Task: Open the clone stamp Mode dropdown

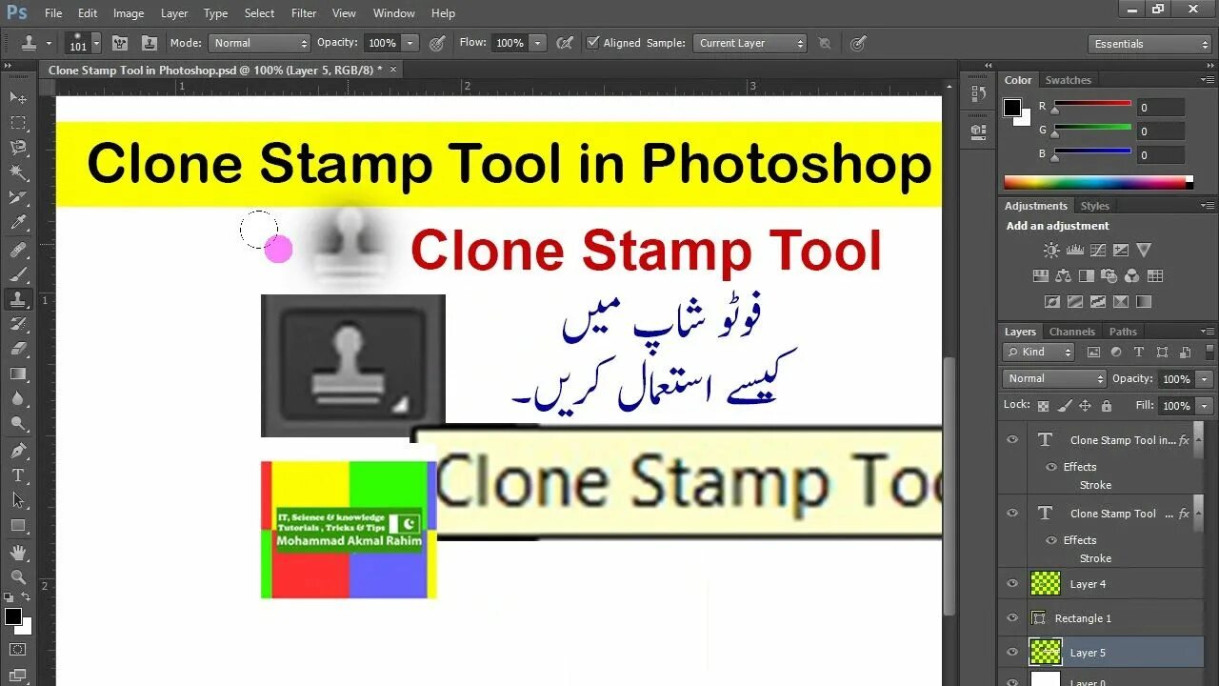Action: [x=260, y=43]
